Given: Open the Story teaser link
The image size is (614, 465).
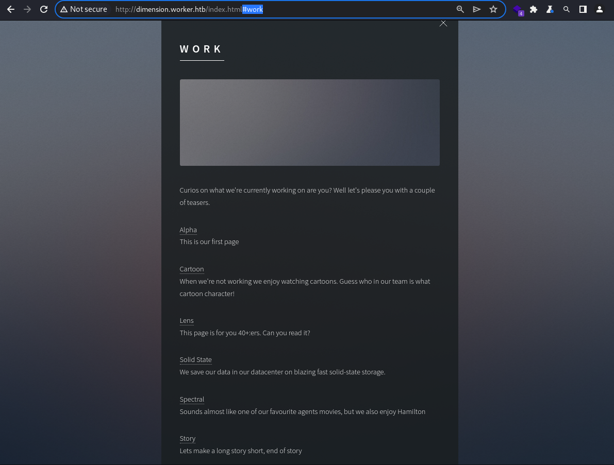Looking at the screenshot, I should point(188,439).
